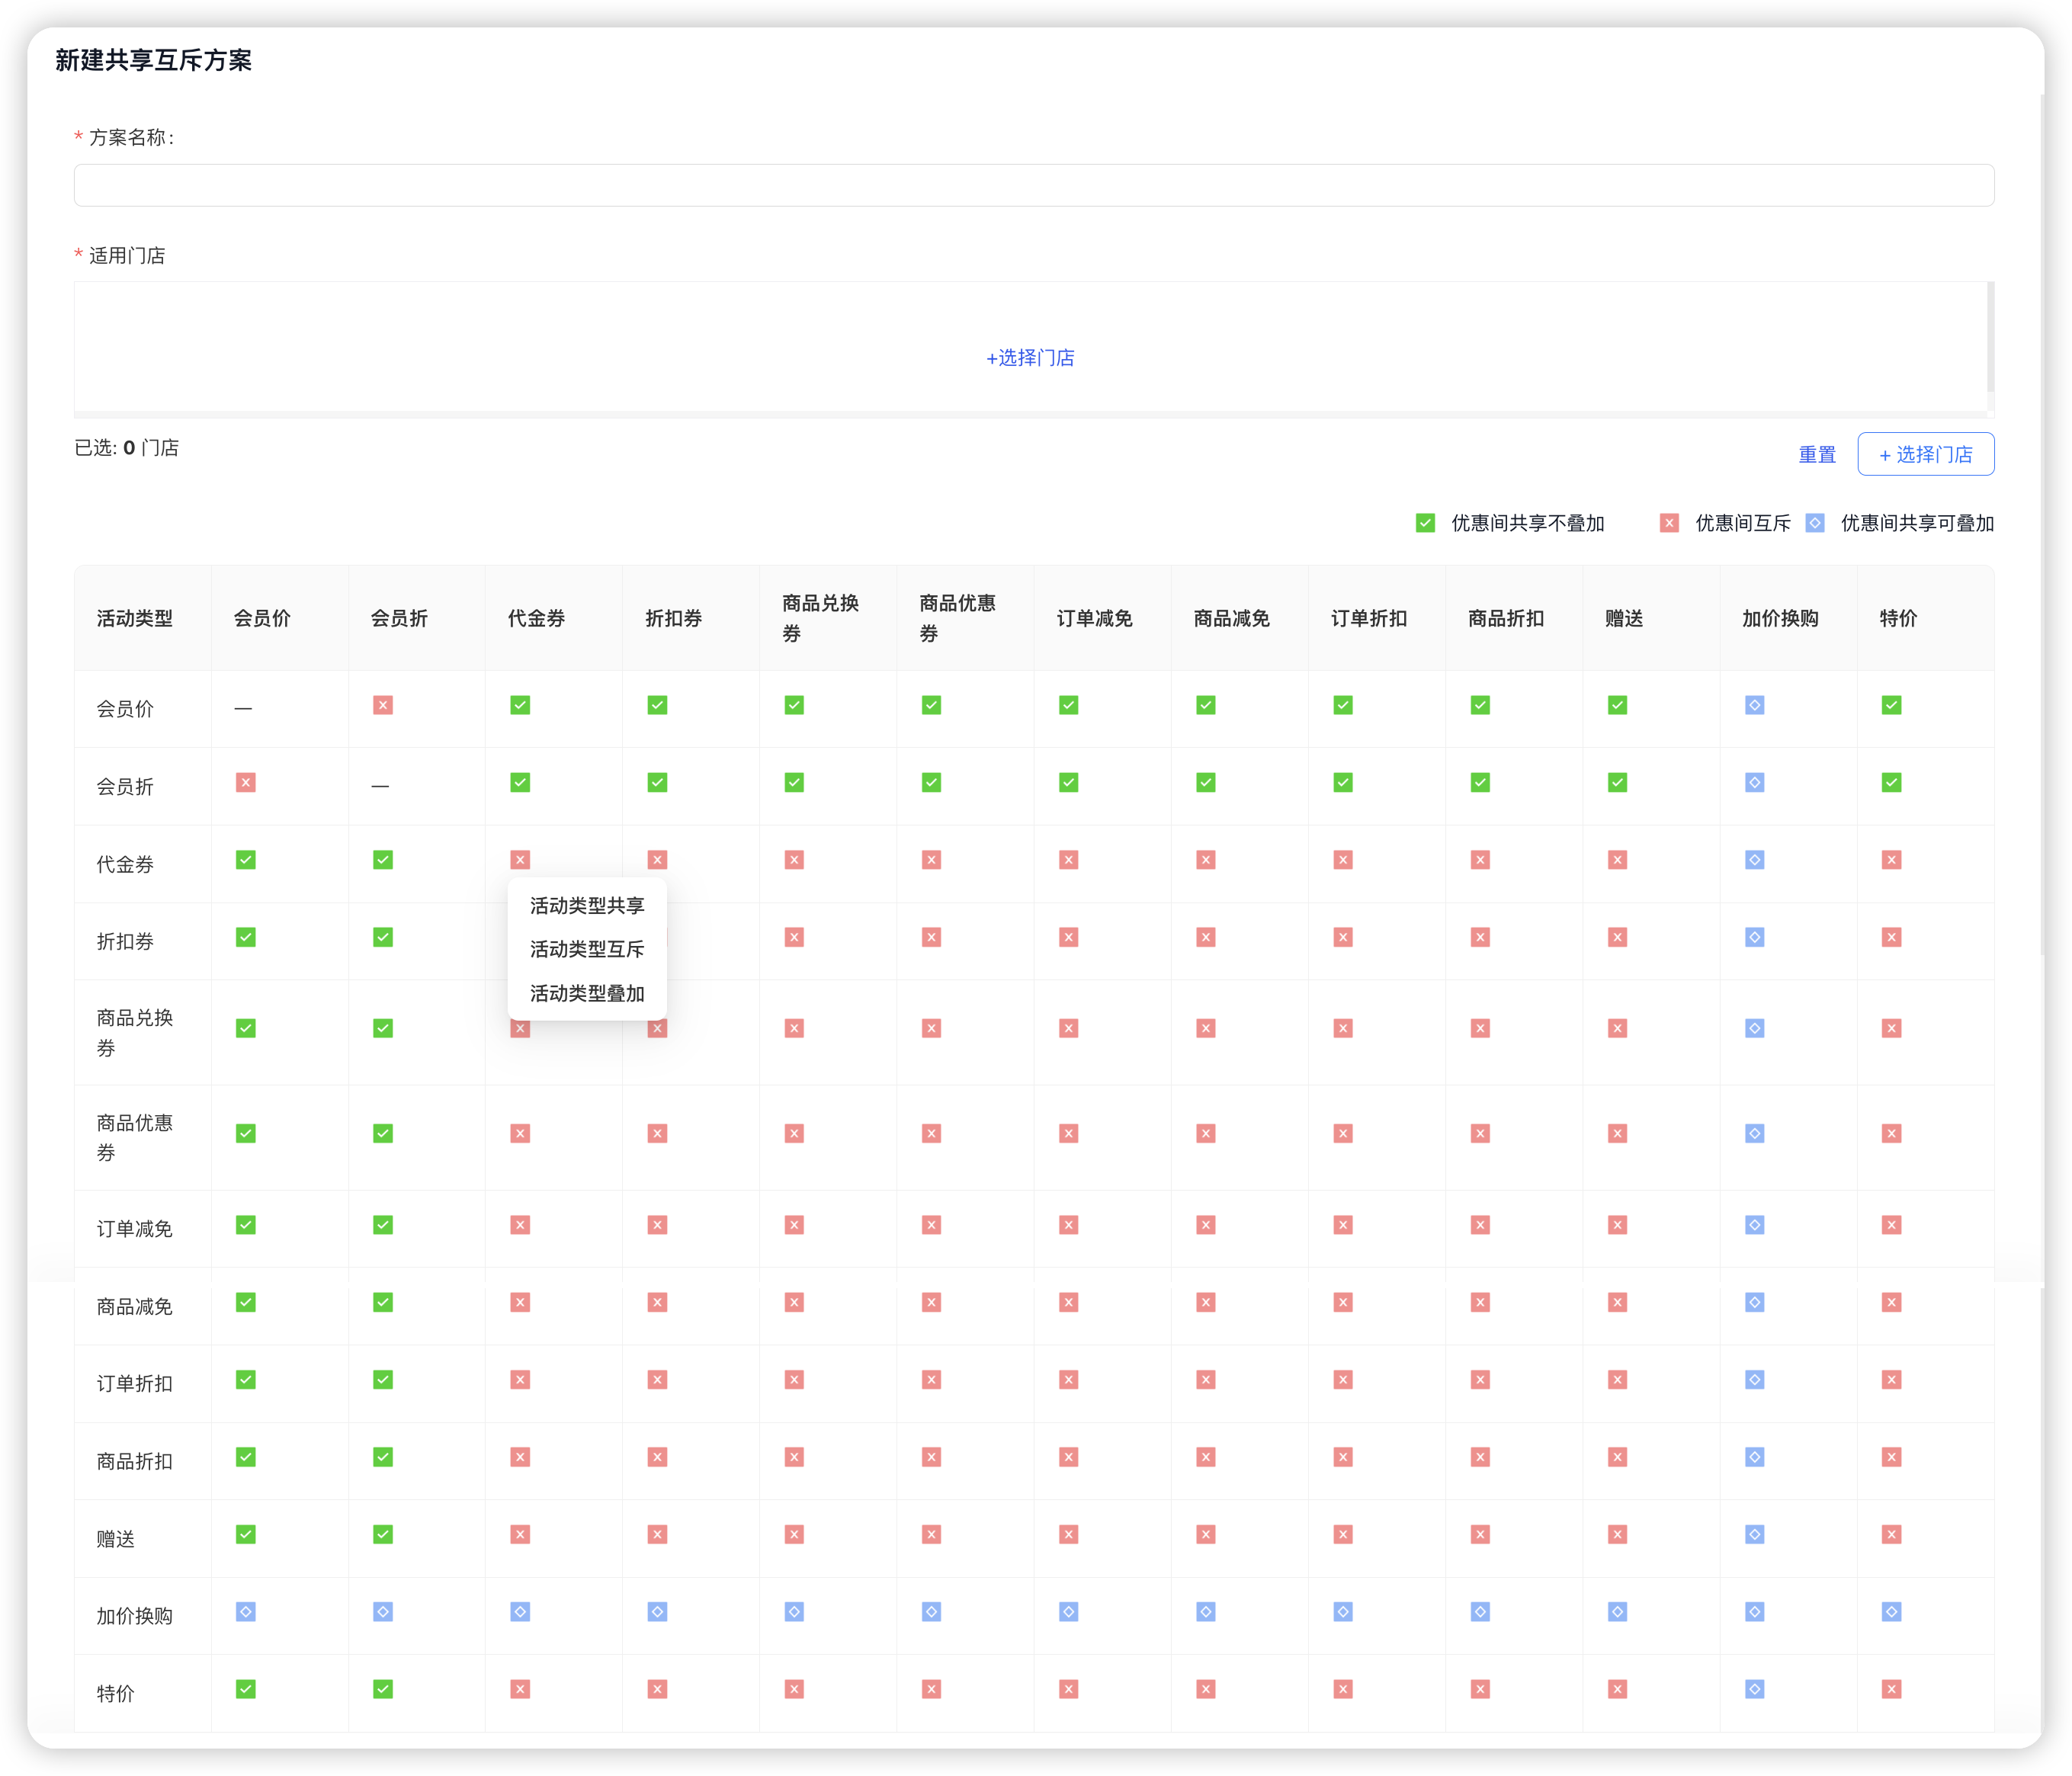The width and height of the screenshot is (2072, 1776).
Task: Click the 重置 link
Action: [1817, 455]
